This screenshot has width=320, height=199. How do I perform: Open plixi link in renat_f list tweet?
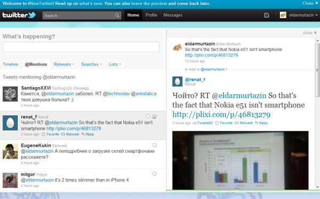(x=74, y=129)
